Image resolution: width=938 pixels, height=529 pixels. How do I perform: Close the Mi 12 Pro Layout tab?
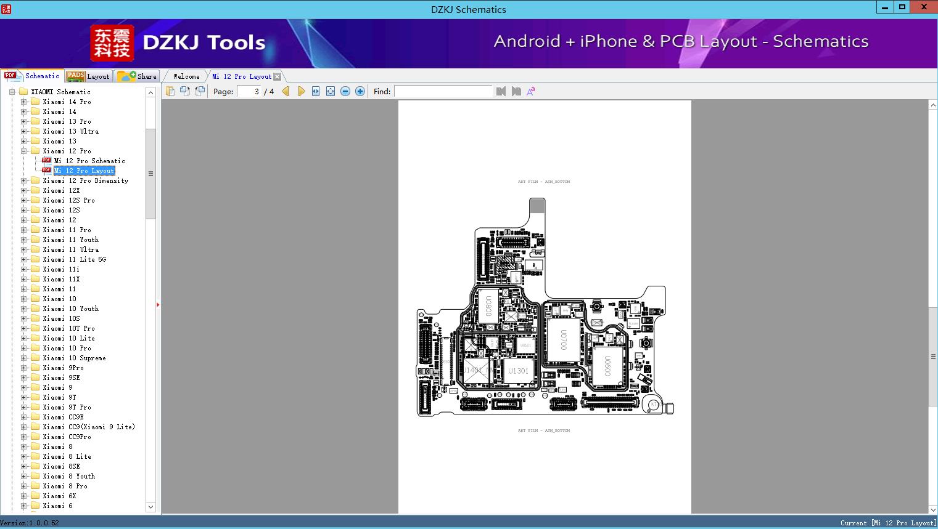pos(278,76)
